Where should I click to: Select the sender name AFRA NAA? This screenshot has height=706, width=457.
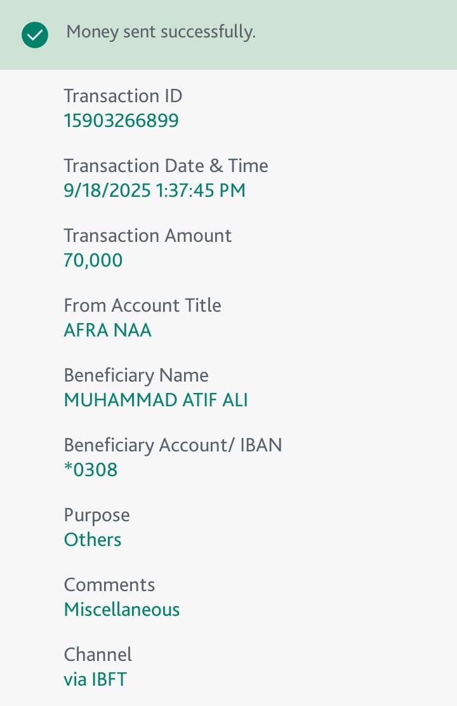coord(107,330)
